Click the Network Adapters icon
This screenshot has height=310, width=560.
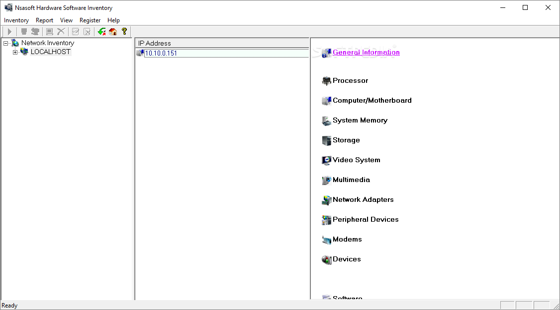tap(326, 200)
